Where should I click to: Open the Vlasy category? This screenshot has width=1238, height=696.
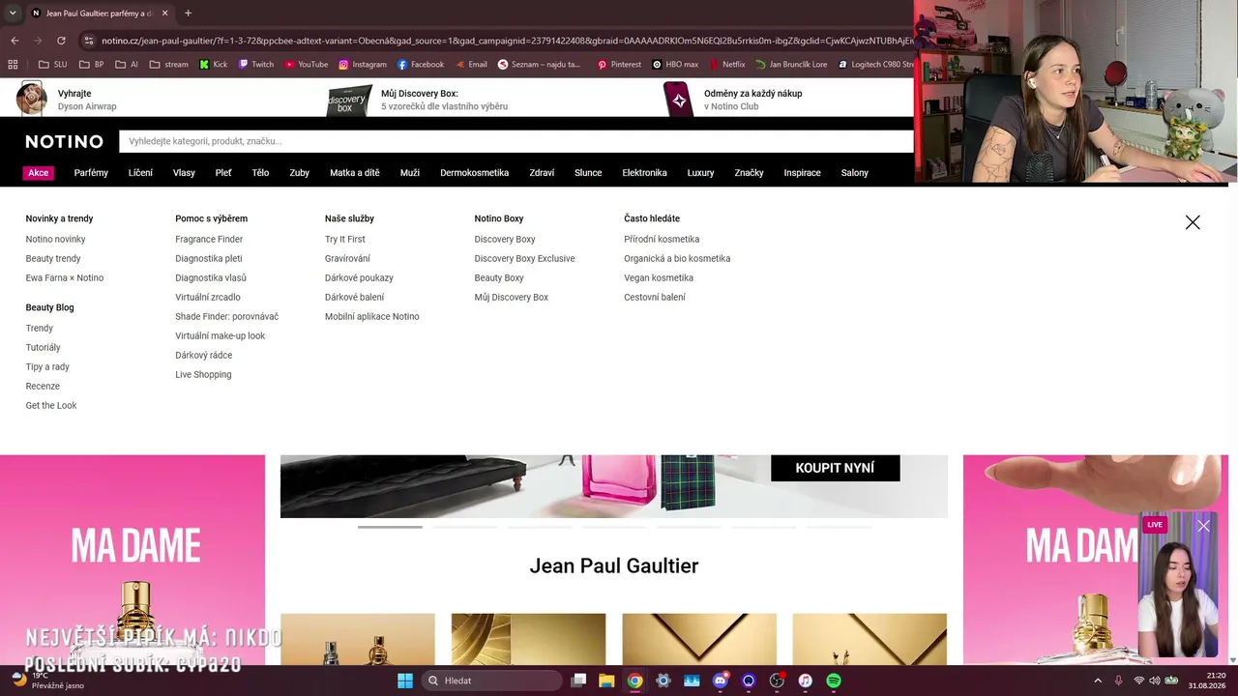click(184, 173)
